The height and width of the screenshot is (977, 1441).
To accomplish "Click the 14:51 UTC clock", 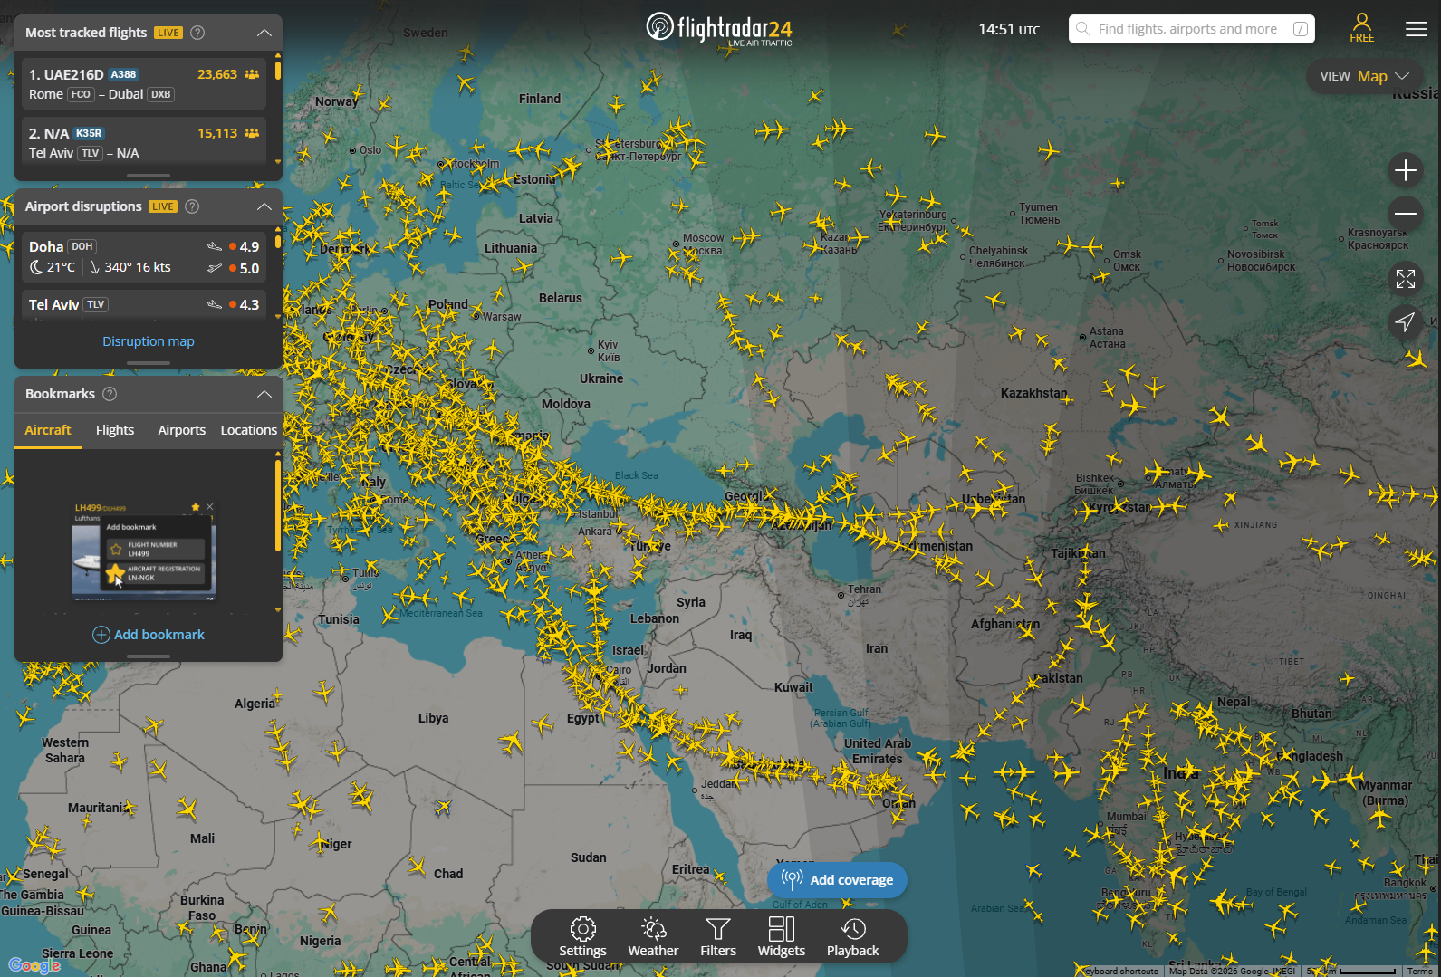I will [1009, 29].
